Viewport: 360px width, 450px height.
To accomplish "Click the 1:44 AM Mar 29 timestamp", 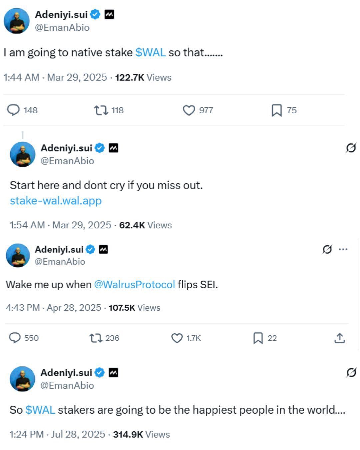I will [x=55, y=77].
